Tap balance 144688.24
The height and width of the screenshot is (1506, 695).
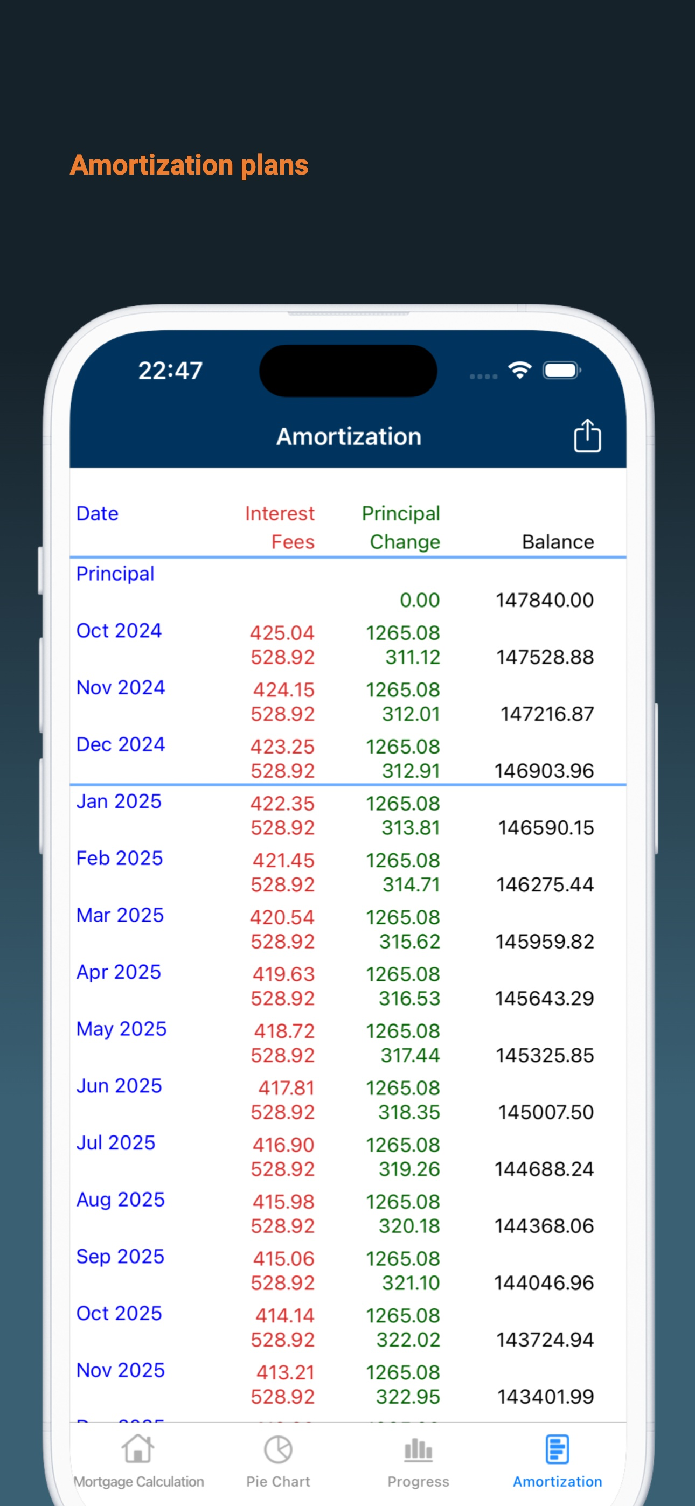point(544,1169)
